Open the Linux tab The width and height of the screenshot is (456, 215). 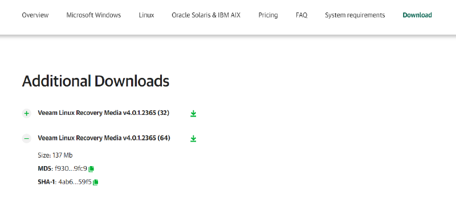tap(146, 15)
